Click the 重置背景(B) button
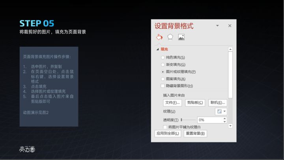 [x=195, y=133]
